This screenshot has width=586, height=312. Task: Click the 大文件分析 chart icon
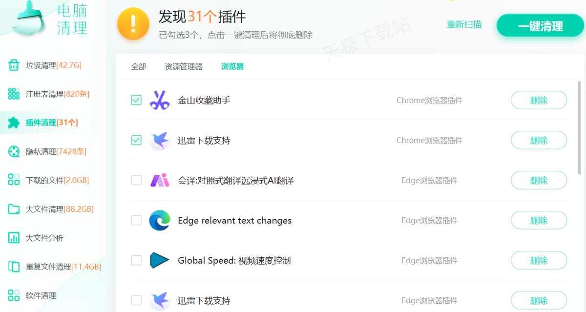point(14,238)
